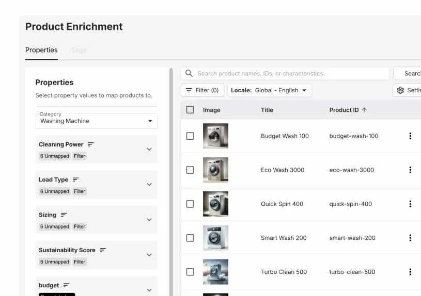Click Filter chip under Load Type
Image resolution: width=421 pixels, height=296 pixels.
point(80,191)
